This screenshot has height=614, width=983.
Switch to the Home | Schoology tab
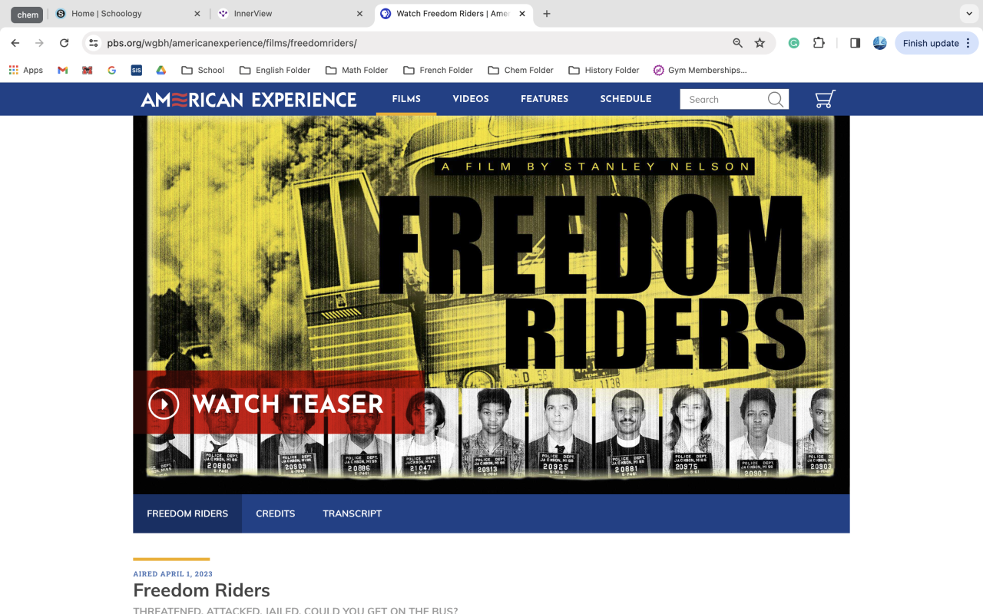[128, 14]
